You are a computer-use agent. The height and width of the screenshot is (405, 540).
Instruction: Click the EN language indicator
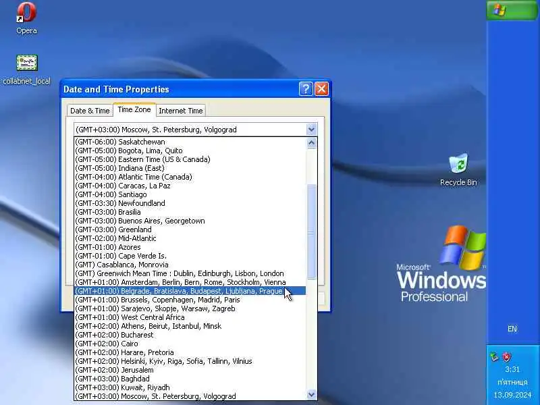pyautogui.click(x=512, y=329)
